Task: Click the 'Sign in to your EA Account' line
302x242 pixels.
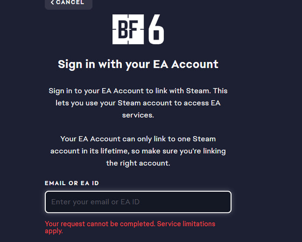Action: coord(138,91)
